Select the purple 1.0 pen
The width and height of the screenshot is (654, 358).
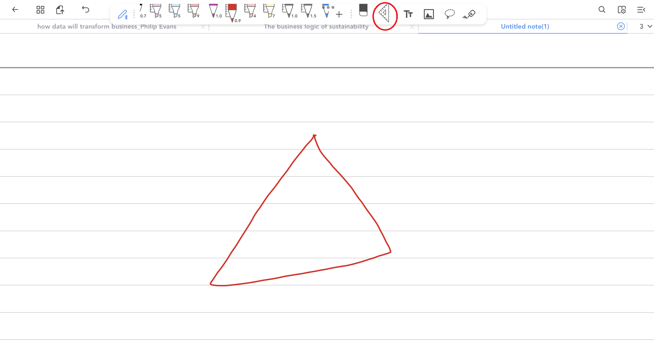pyautogui.click(x=213, y=11)
